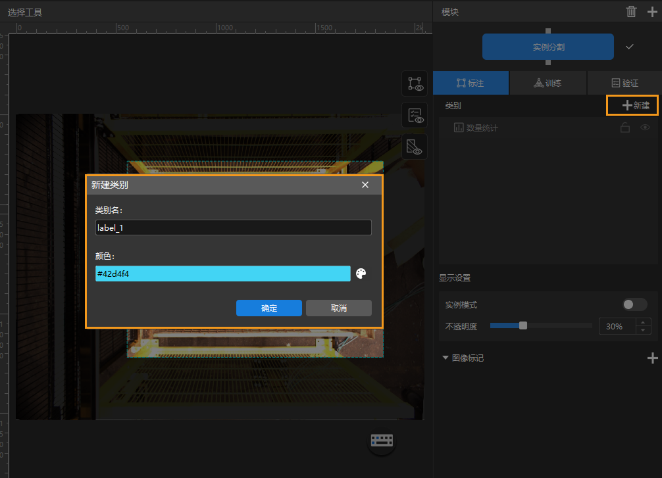Toggle category visibility eye icon
The image size is (662, 478).
click(646, 128)
